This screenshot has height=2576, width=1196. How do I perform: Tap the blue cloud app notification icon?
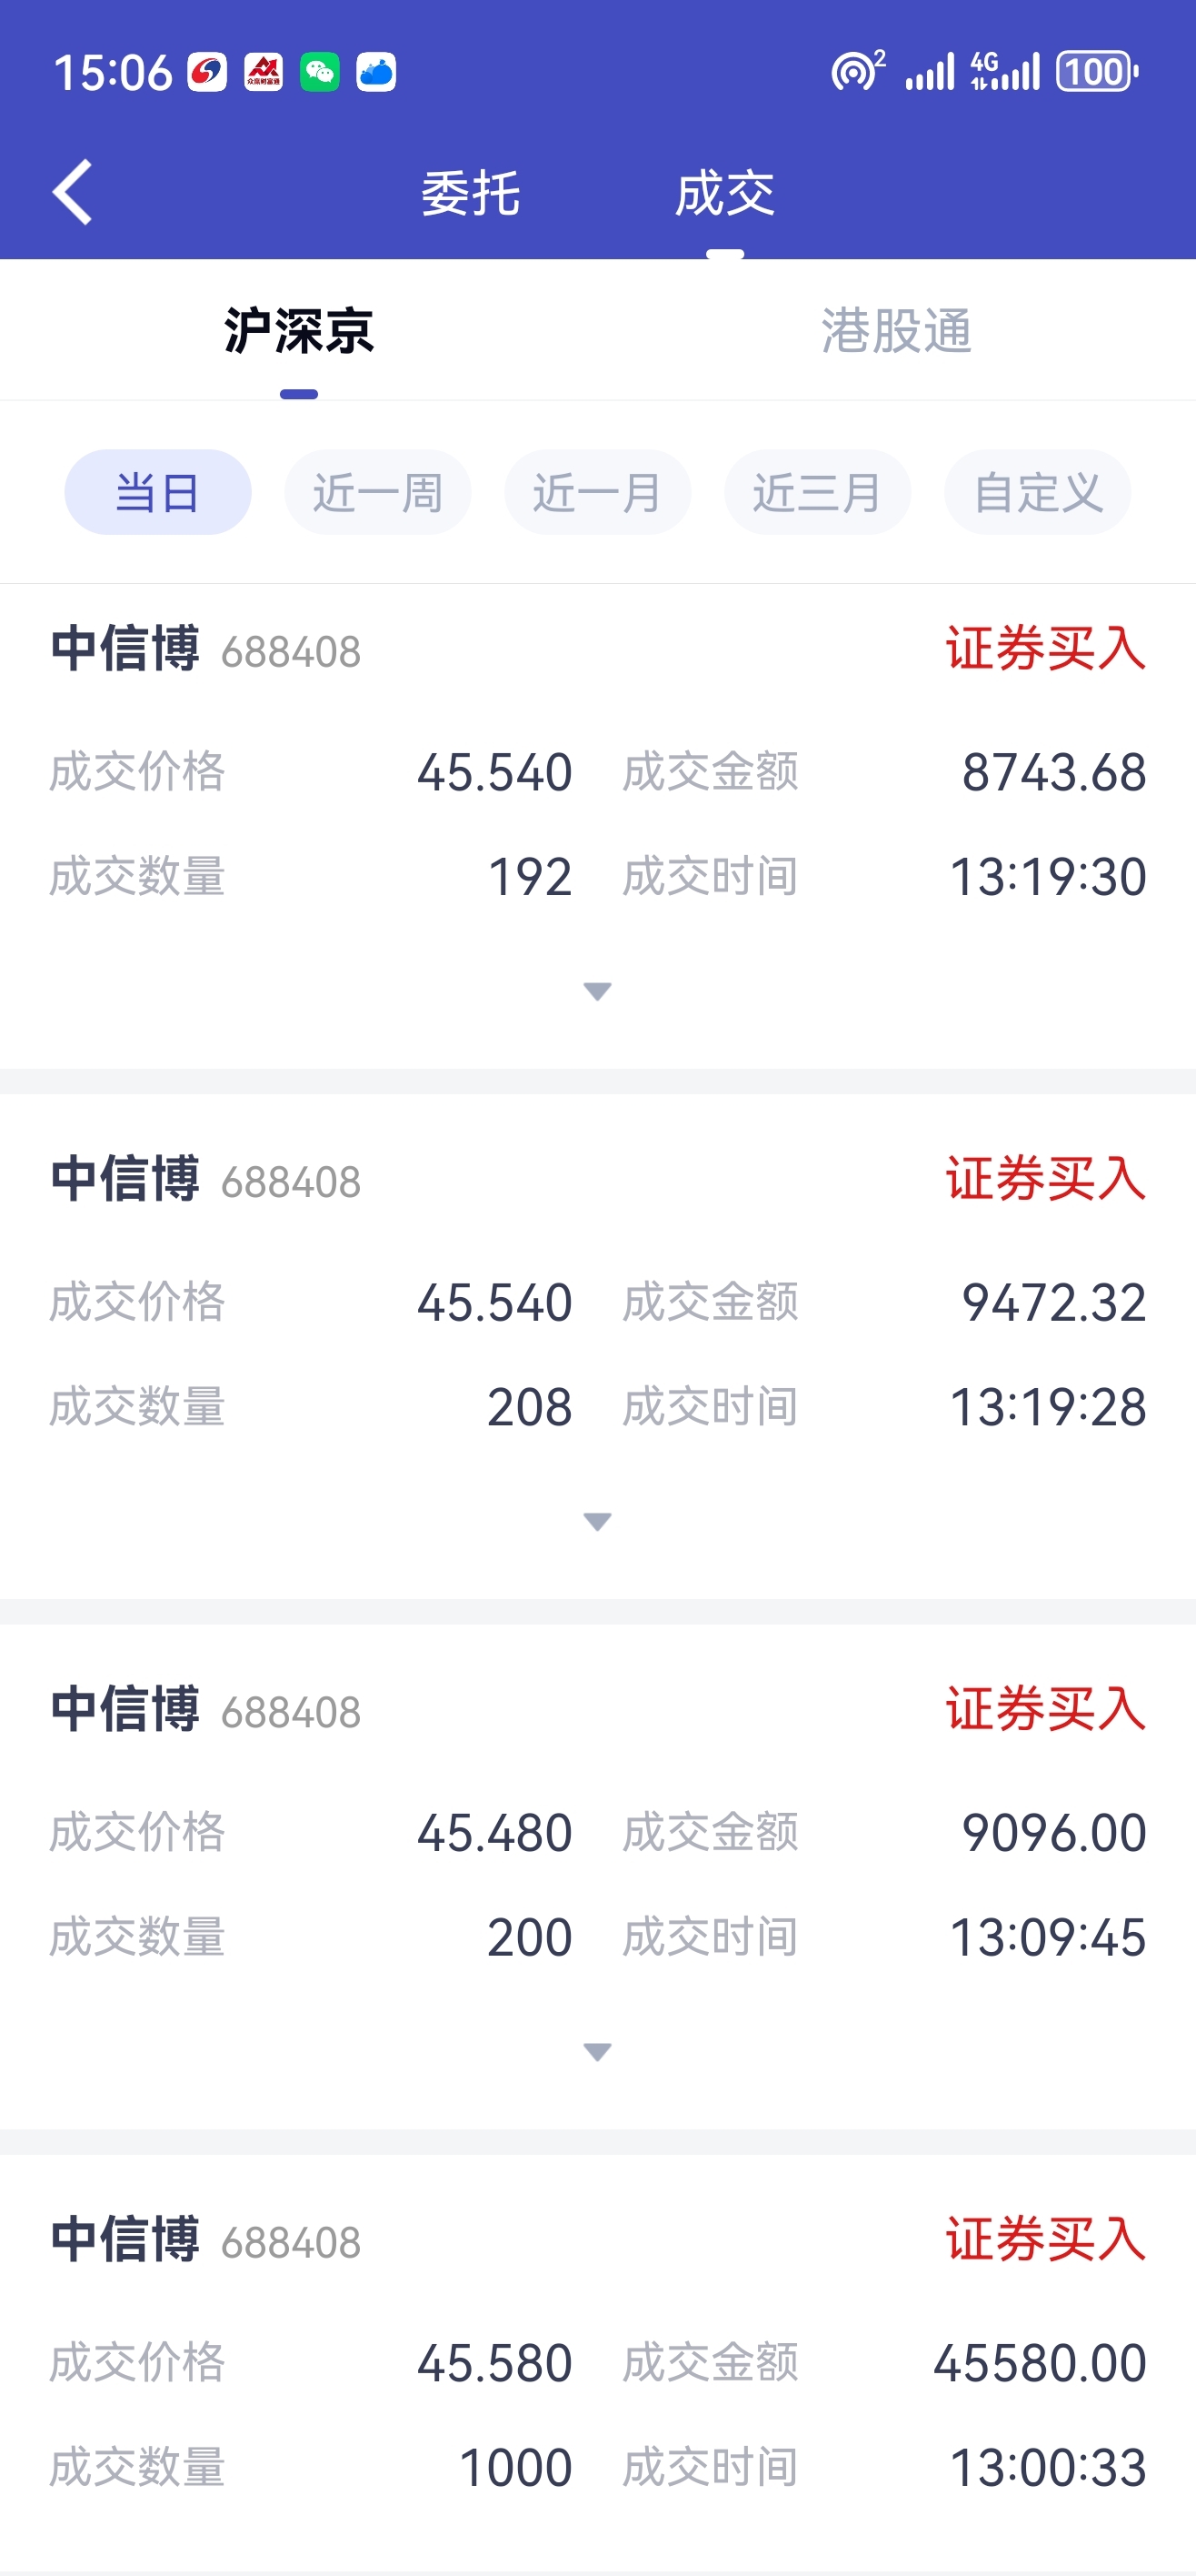coord(375,72)
